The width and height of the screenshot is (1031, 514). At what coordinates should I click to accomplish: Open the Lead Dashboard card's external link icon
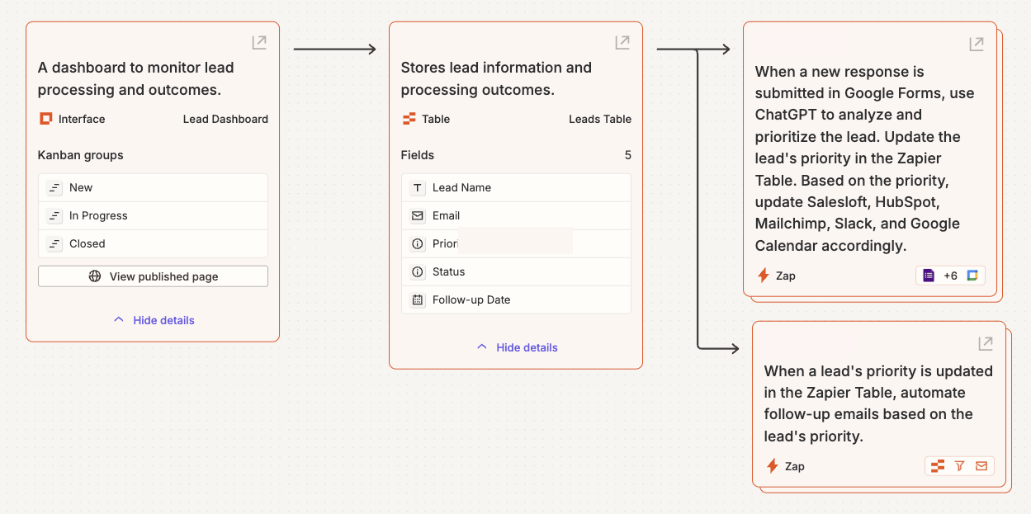click(259, 42)
